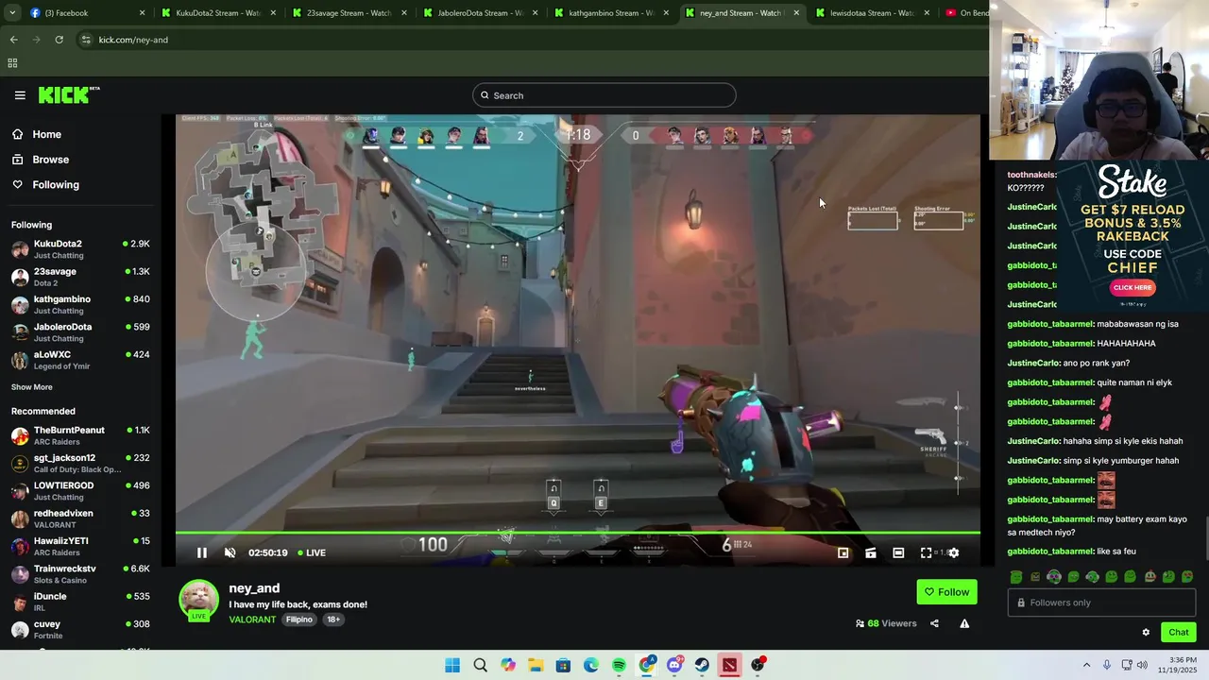Follow the ney_and channel
Image resolution: width=1209 pixels, height=680 pixels.
click(946, 592)
